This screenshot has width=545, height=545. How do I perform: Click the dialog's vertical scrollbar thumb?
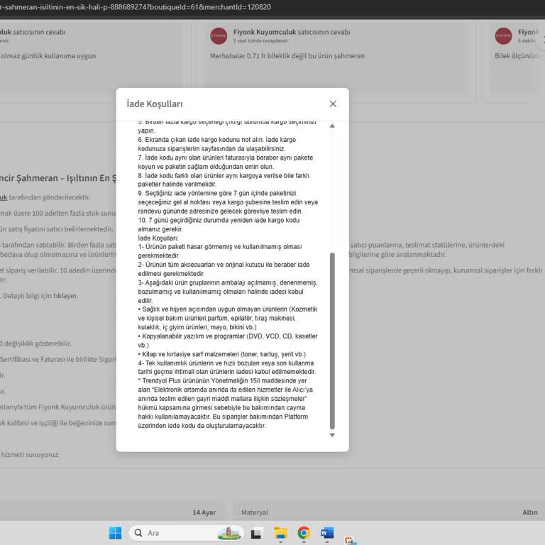(x=332, y=341)
